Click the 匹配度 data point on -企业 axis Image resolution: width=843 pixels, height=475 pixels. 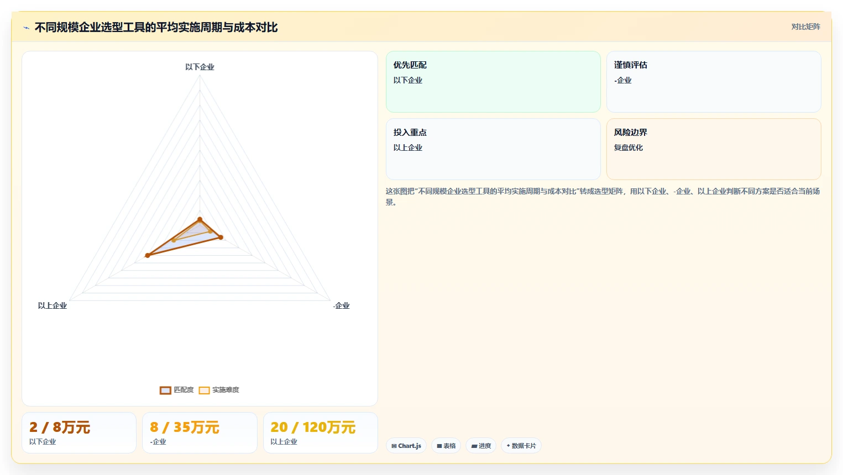(x=221, y=237)
